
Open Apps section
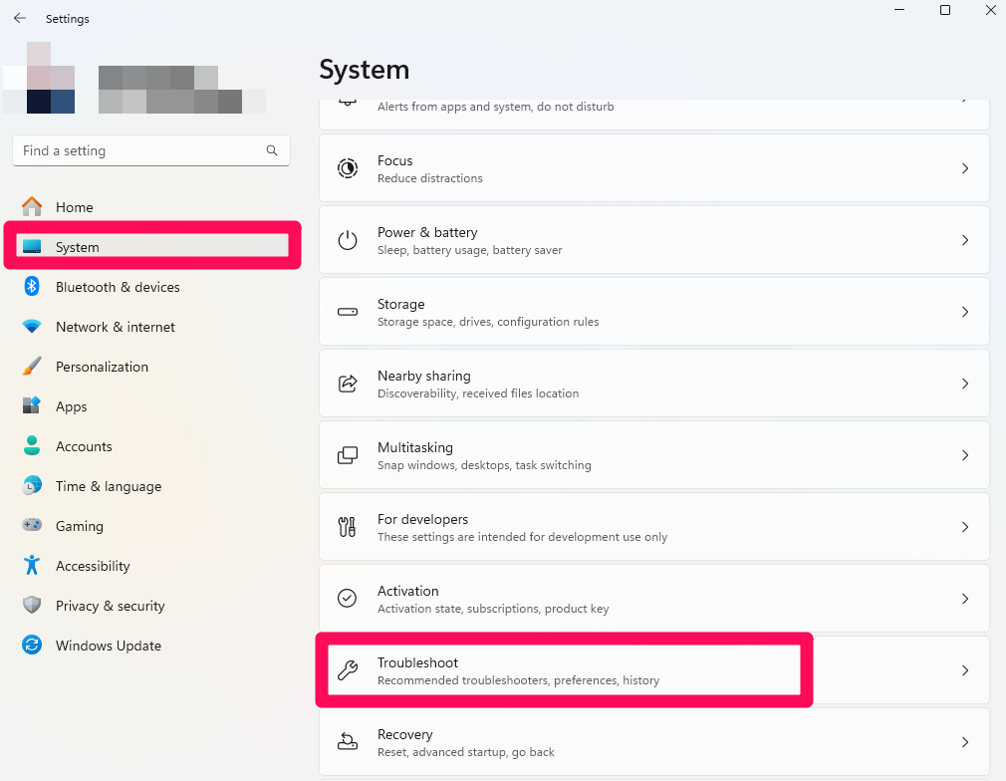coord(152,405)
